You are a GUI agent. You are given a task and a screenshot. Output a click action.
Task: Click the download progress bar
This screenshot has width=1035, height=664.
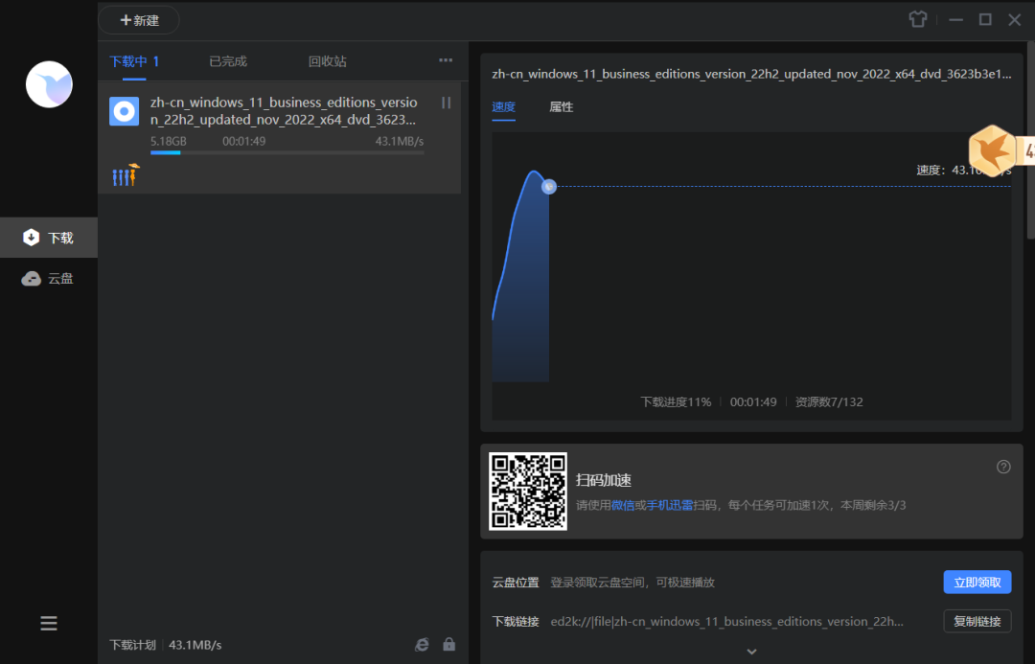tap(287, 152)
